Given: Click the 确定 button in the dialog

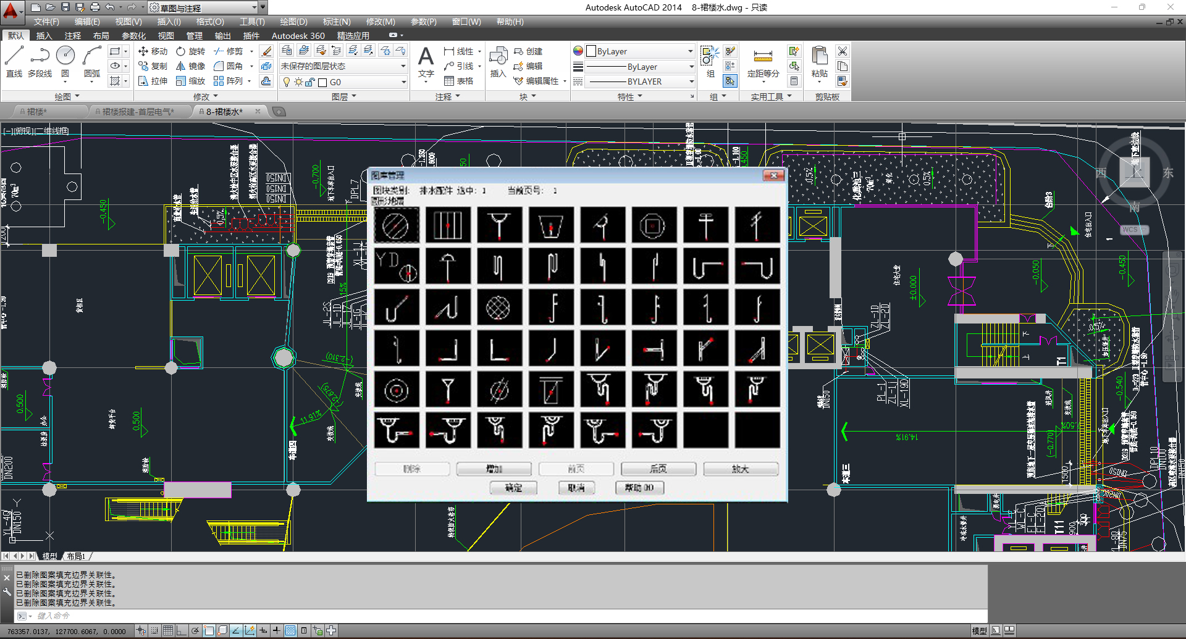Looking at the screenshot, I should pos(513,488).
